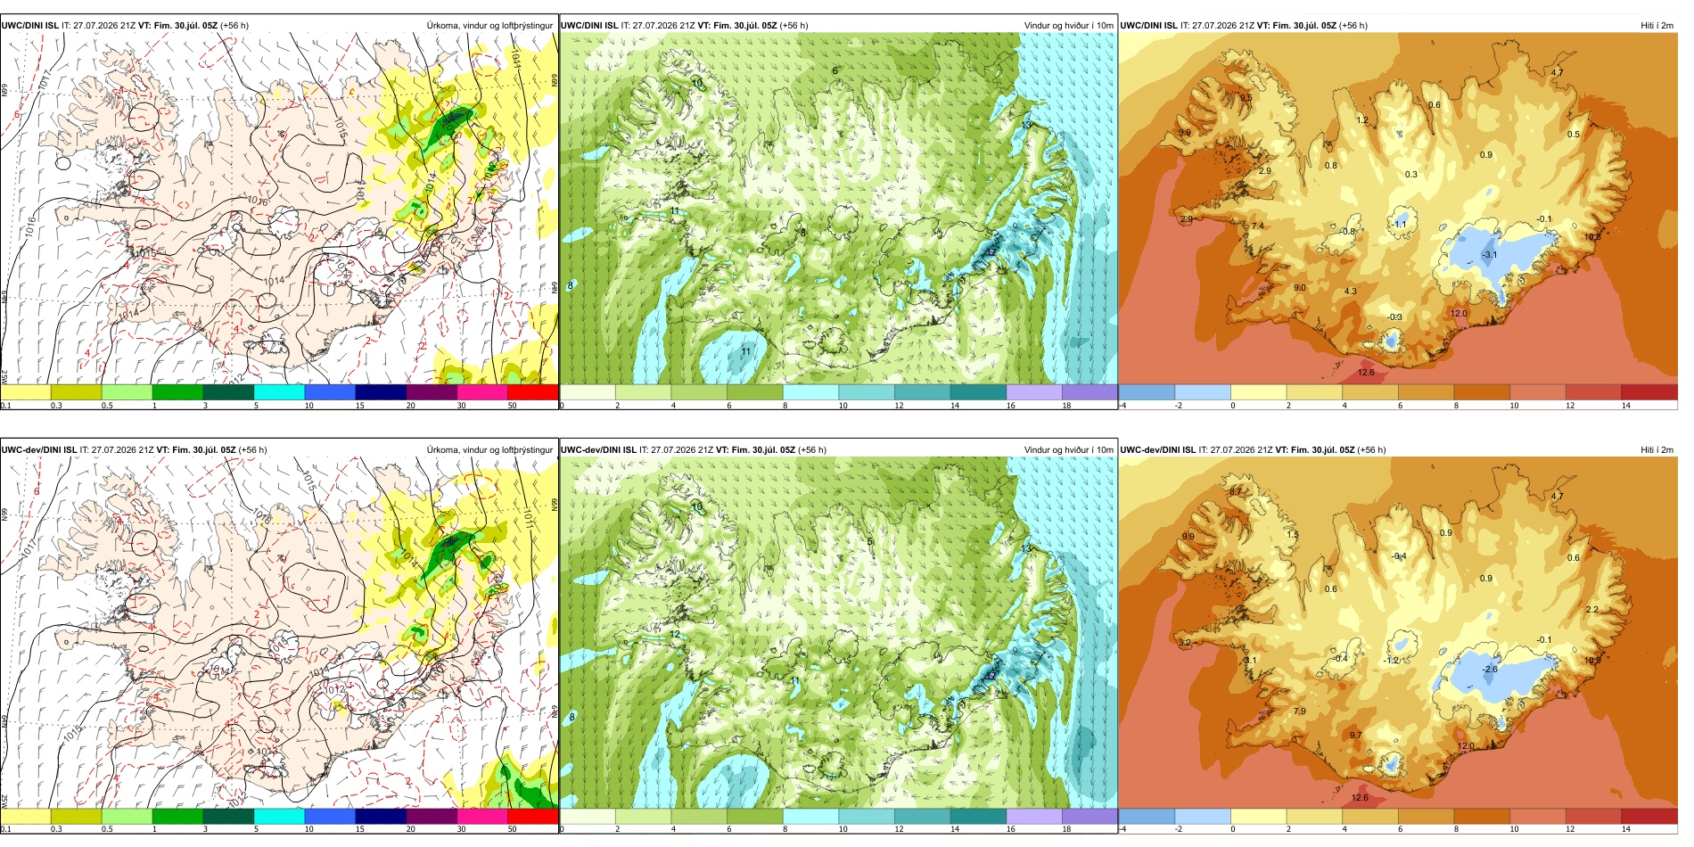
Task: Click the UWC-dev title 'Hiti í 2m'
Action: (x=1657, y=450)
